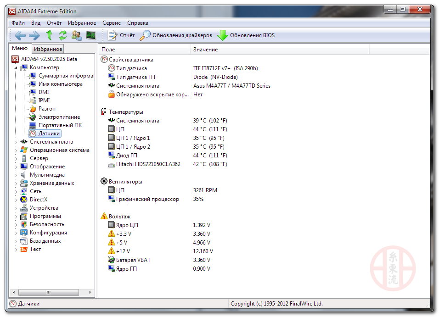This screenshot has height=317, width=439.
Task: Go up one level with green arrow
Action: pos(49,35)
